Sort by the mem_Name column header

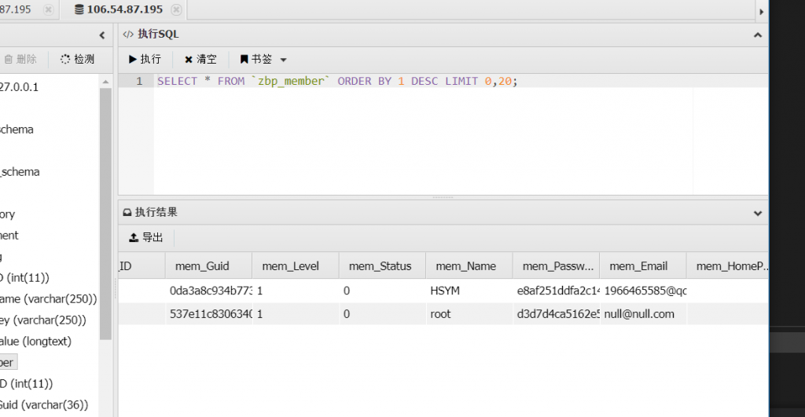pyautogui.click(x=465, y=266)
